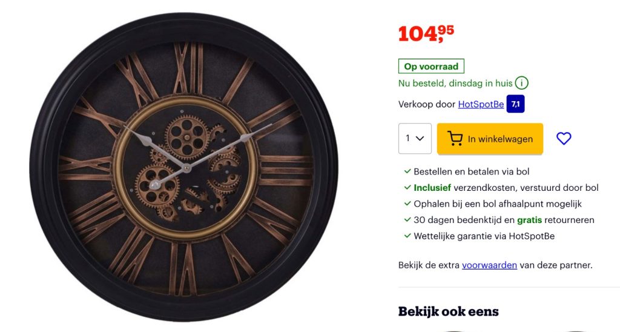The width and height of the screenshot is (620, 332).
Task: Add item with In winkelwagen button
Action: (490, 139)
